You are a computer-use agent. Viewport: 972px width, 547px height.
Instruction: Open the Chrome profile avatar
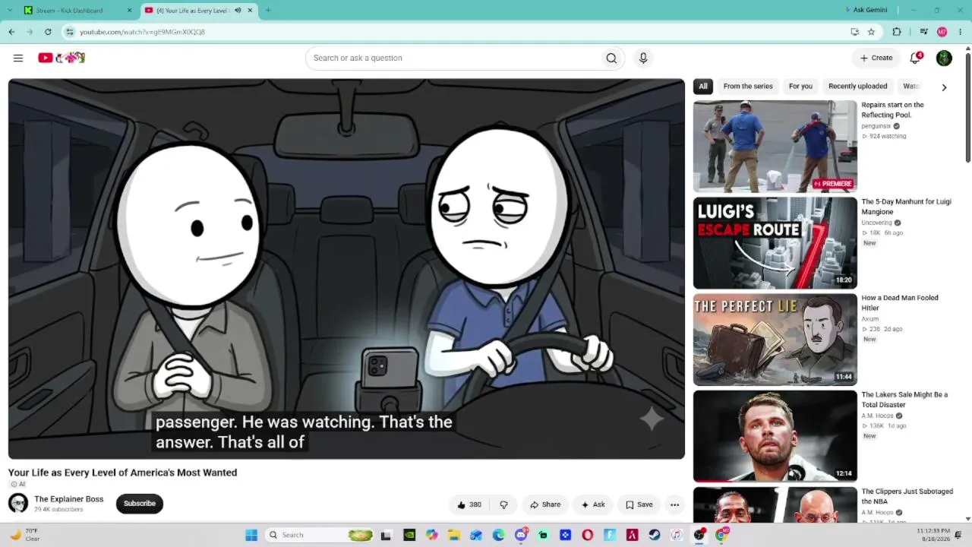tap(942, 32)
